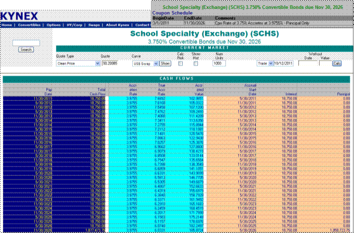
Task: Enable the Show Hist checkbox
Action: tap(196, 63)
